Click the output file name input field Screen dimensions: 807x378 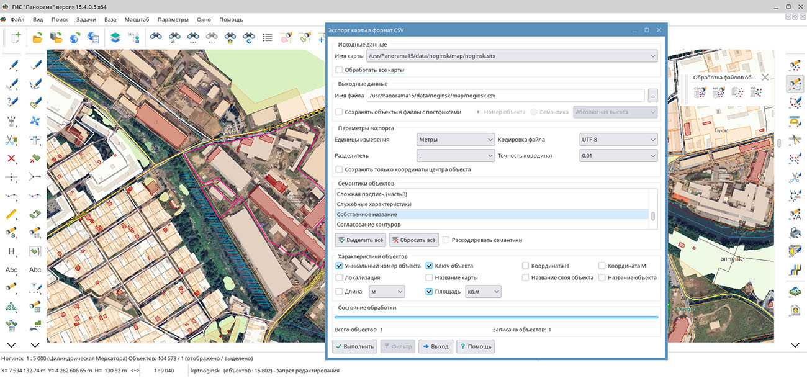click(505, 96)
